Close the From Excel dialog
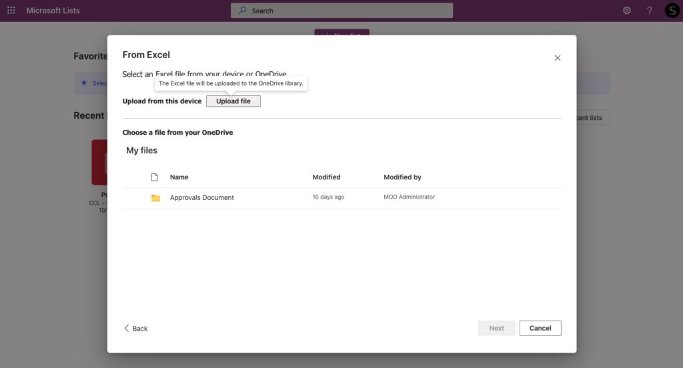The height and width of the screenshot is (368, 683). tap(557, 58)
